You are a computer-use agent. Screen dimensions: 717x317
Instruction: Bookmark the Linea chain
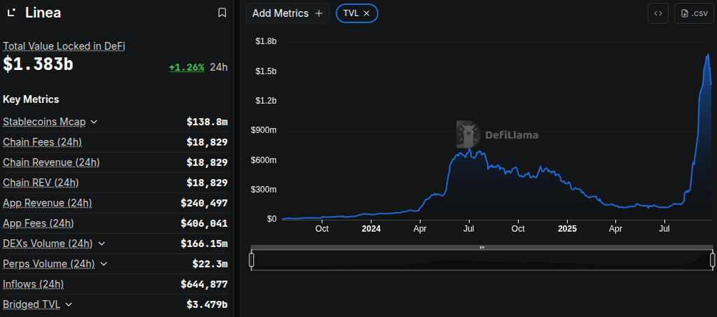[x=222, y=13]
